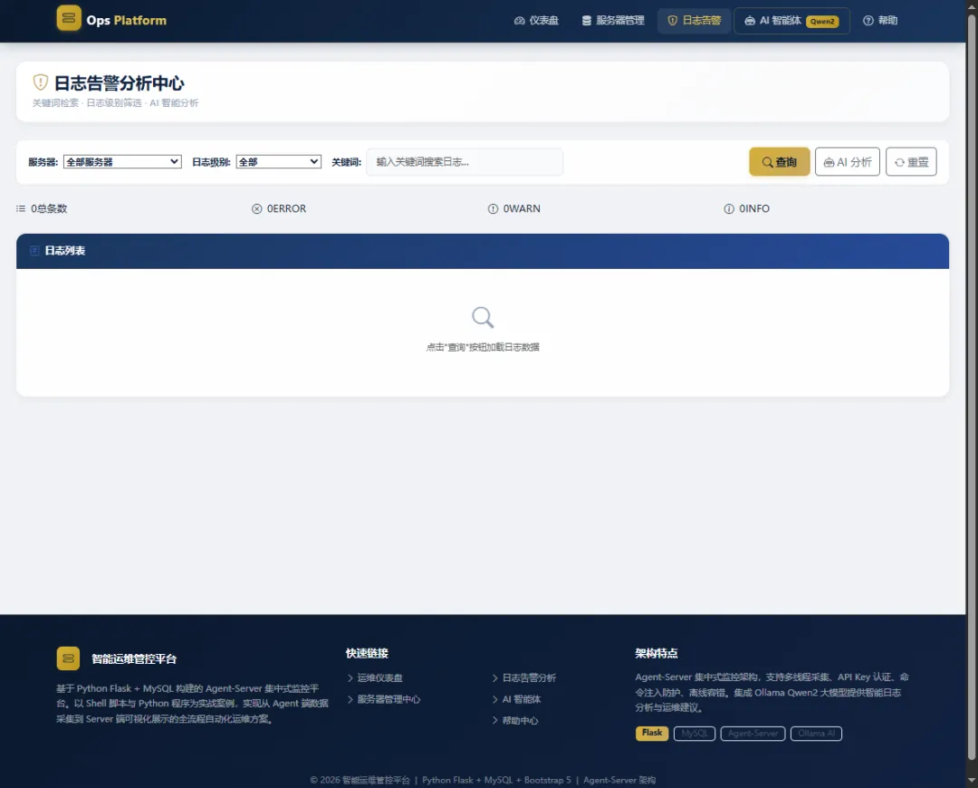Screen dimensions: 978x788
Task: Click the 重置 reset button
Action: pos(911,162)
